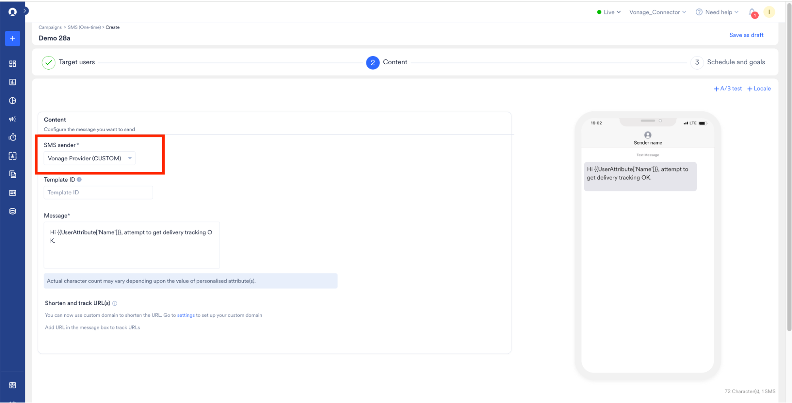Click into the Message text area
The width and height of the screenshot is (792, 403).
point(132,245)
